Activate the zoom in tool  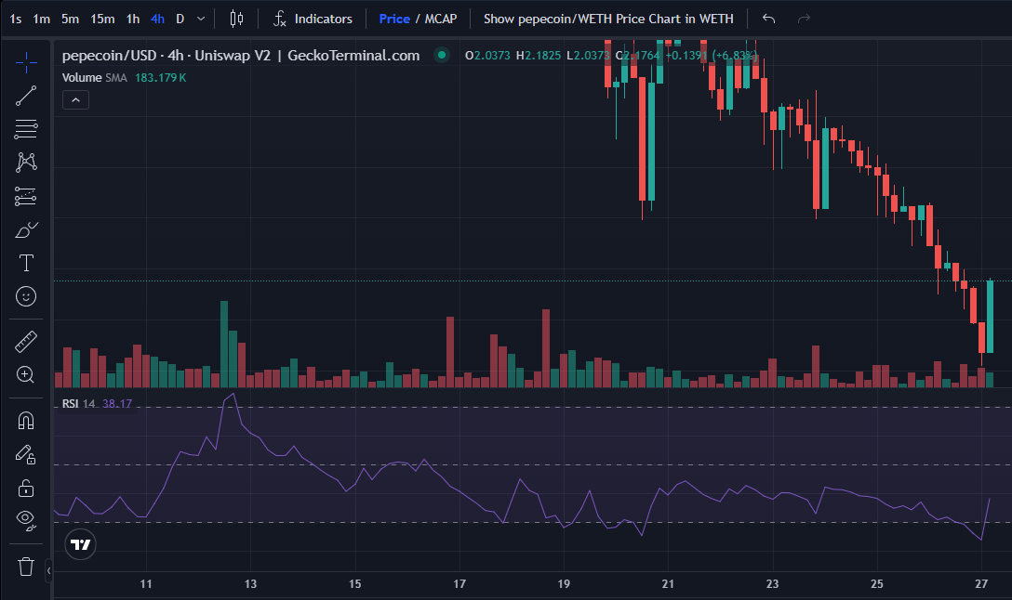point(26,375)
